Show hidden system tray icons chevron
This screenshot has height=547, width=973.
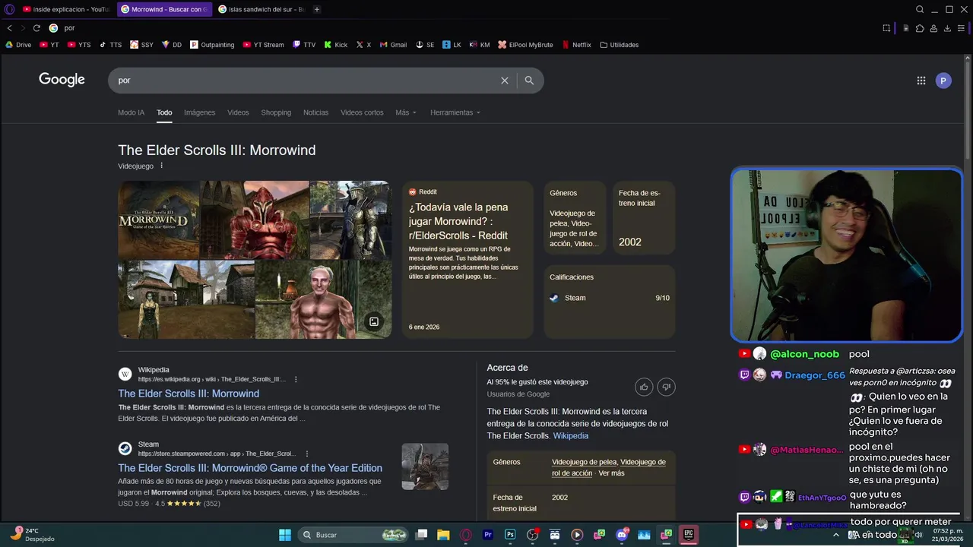pos(837,535)
